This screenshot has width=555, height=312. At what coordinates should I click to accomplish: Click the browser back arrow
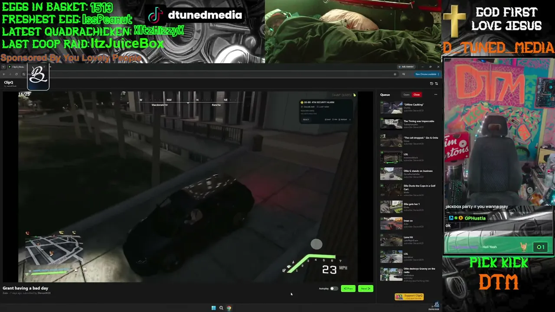[4, 74]
